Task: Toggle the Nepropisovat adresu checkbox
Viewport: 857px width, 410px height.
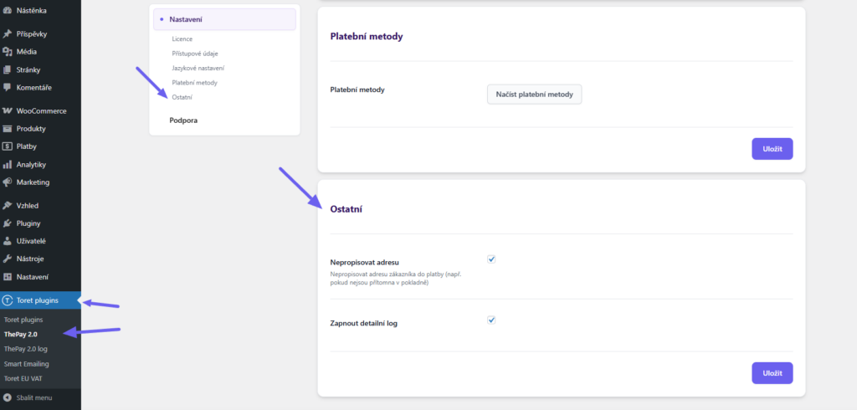Action: click(491, 259)
